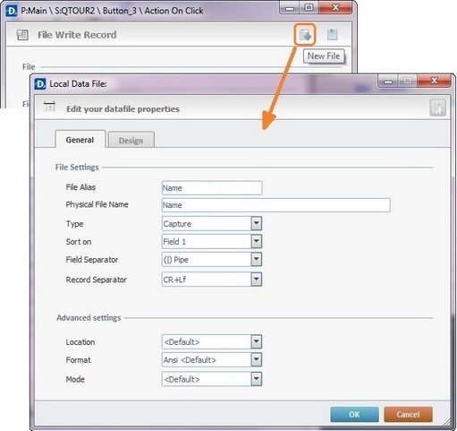Click the clipboard icon beside New File

tap(332, 35)
